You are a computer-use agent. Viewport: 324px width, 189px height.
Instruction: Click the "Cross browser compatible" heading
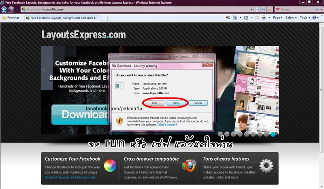[x=151, y=159]
